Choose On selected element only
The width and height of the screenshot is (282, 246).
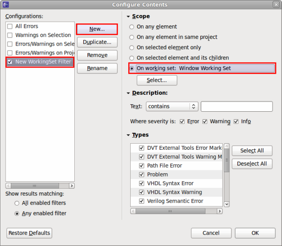132,47
